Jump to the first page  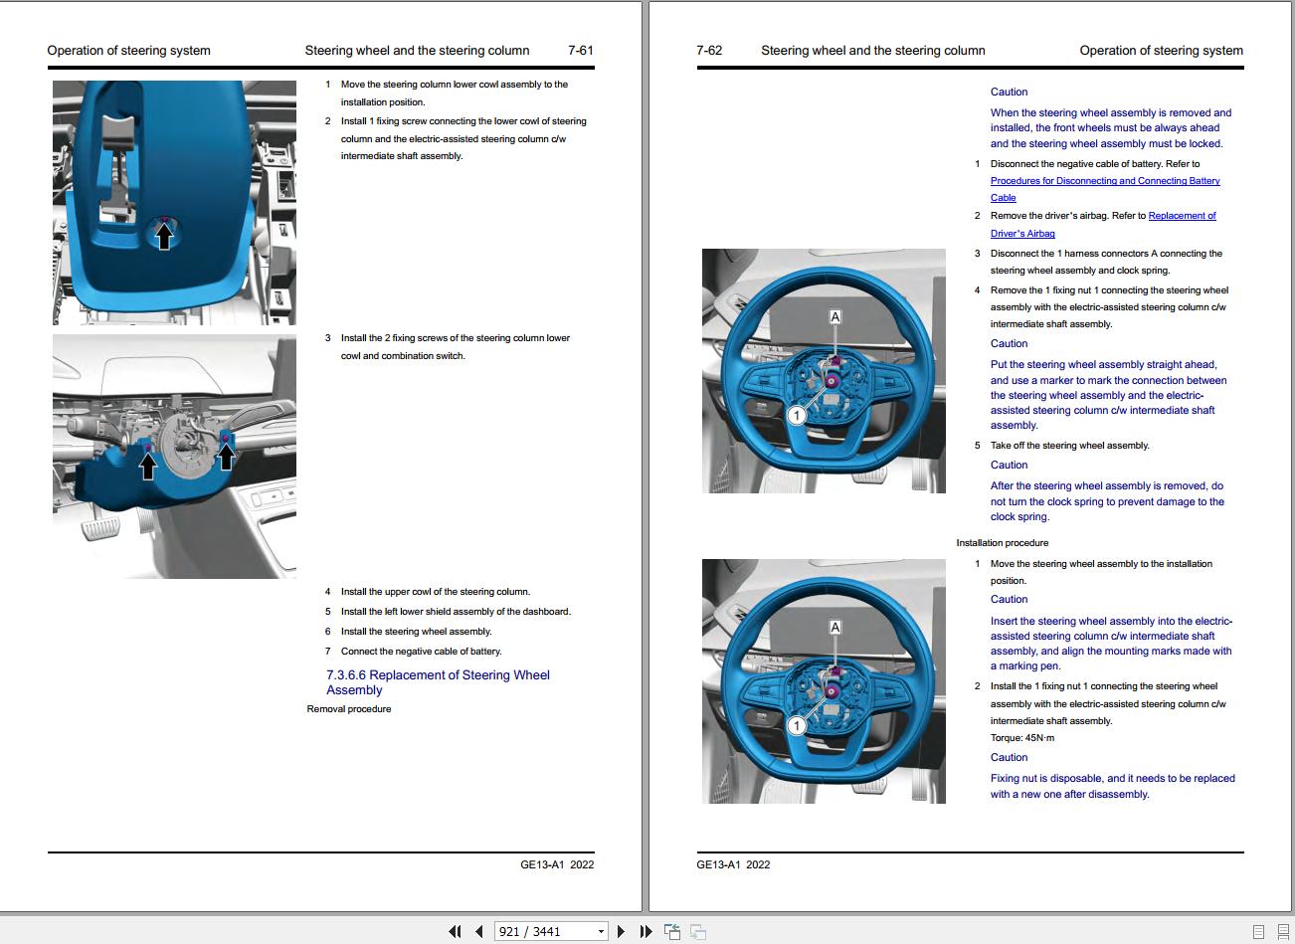pos(455,931)
